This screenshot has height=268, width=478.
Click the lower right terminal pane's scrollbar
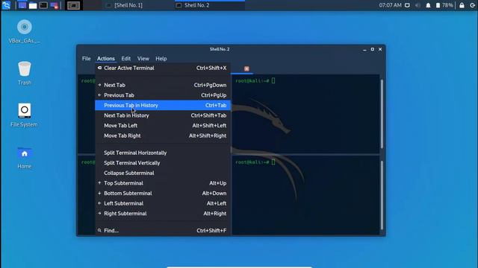(382, 195)
